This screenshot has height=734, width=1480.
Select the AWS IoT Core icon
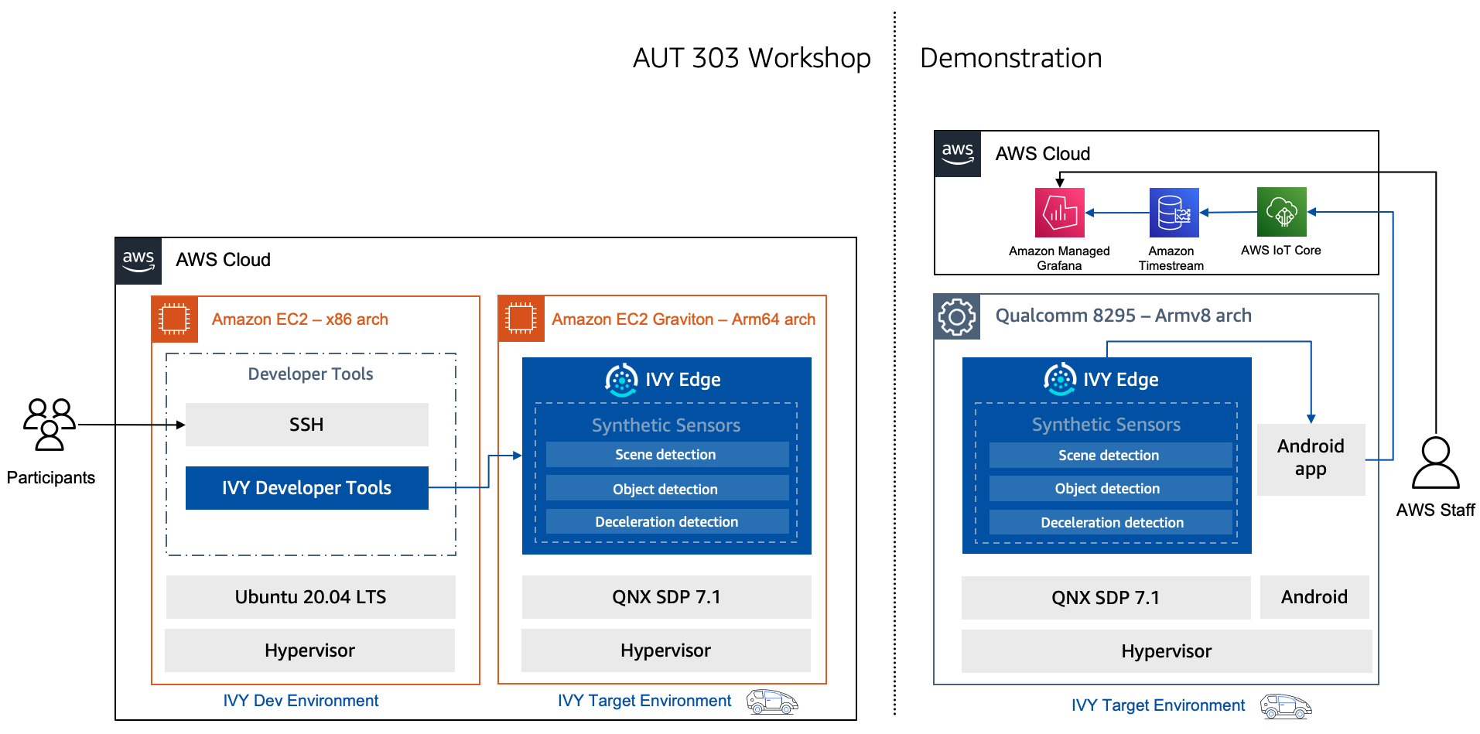coord(1280,212)
